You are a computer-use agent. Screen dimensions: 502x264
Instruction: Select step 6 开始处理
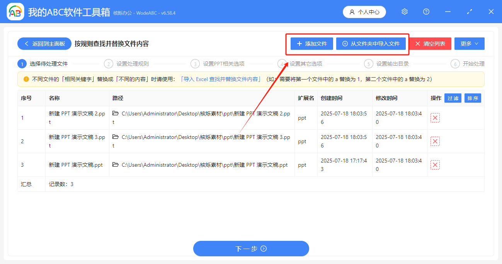pyautogui.click(x=468, y=64)
